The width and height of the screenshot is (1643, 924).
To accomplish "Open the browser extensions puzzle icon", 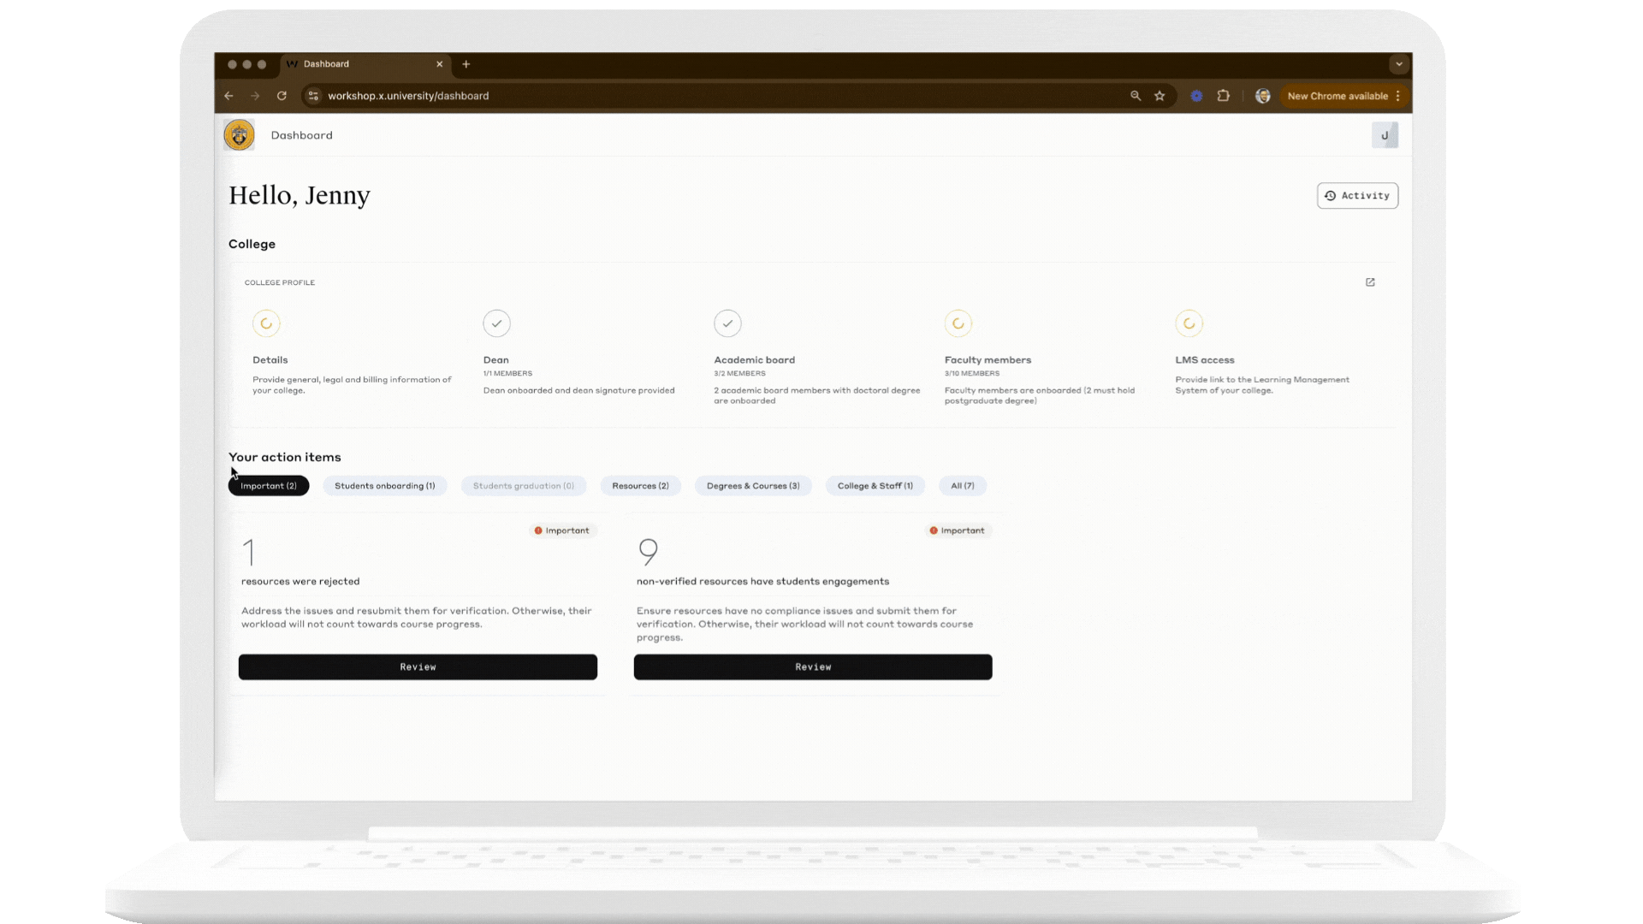I will [1224, 96].
